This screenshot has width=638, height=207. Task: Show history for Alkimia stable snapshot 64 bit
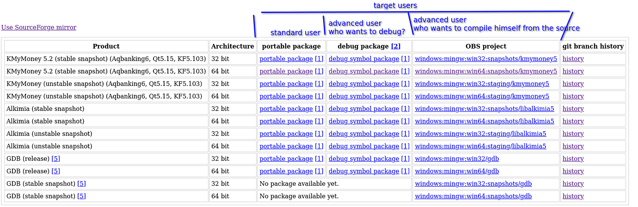573,121
